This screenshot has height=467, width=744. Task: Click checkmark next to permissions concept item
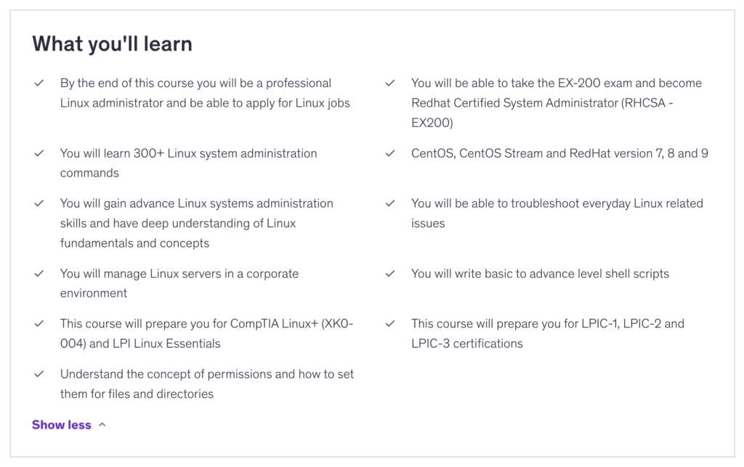tap(39, 374)
